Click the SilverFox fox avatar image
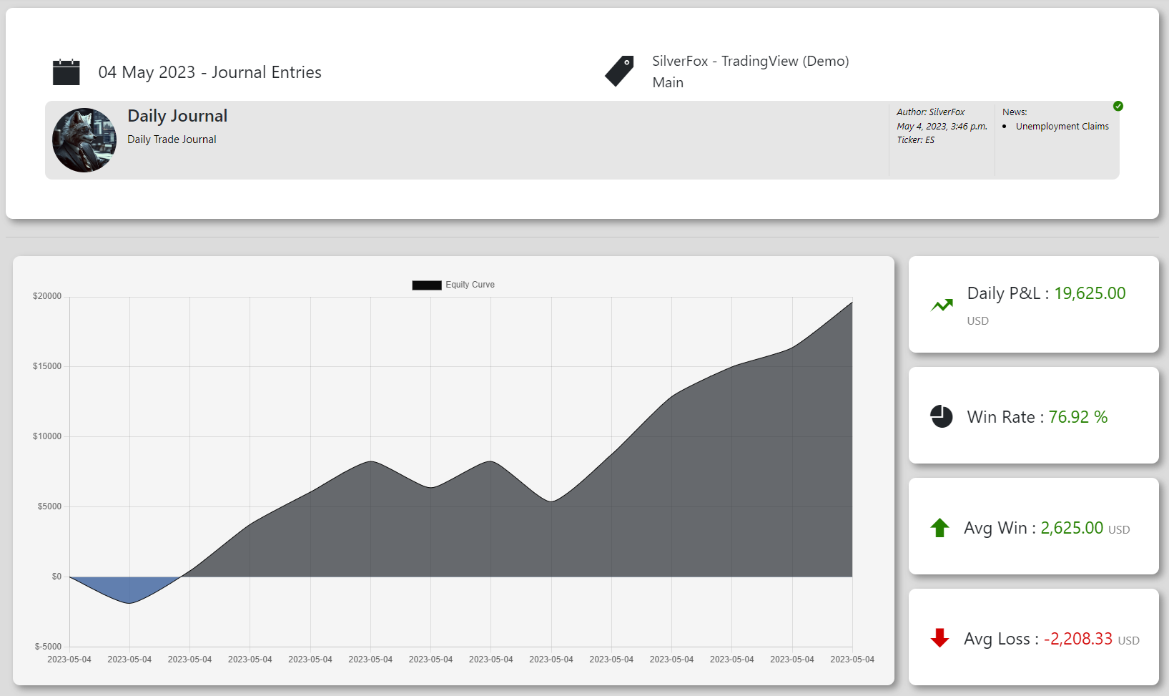This screenshot has width=1169, height=696. (x=84, y=140)
